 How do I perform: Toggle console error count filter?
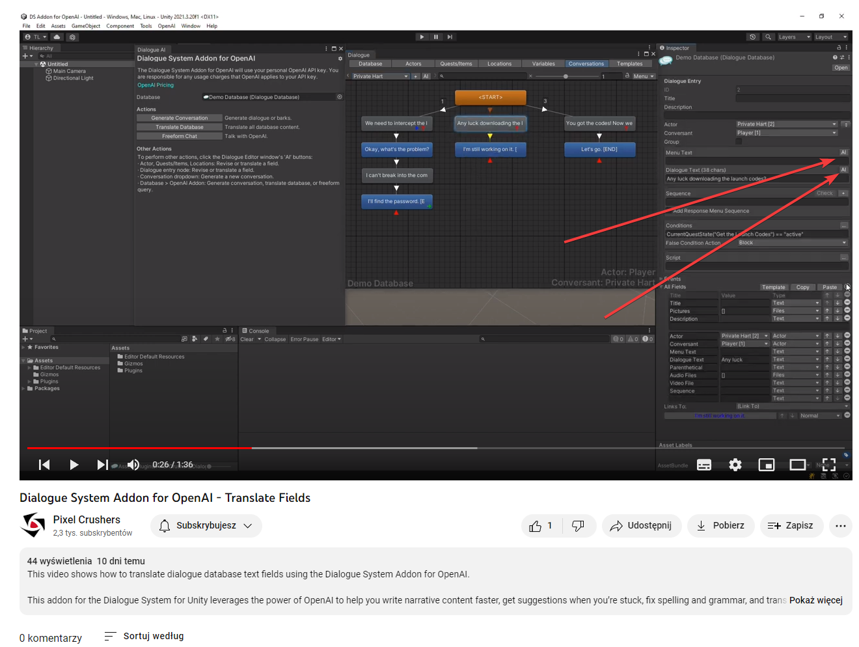point(648,339)
